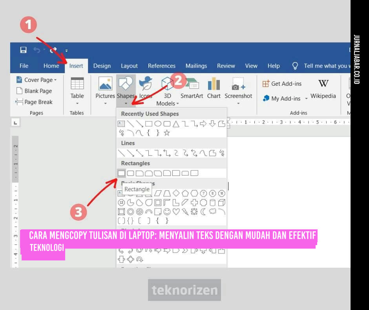Select the Diamond basic shape
This screenshot has height=310, width=369.
click(176, 194)
